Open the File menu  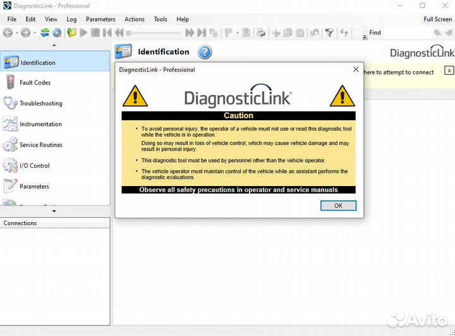point(12,19)
